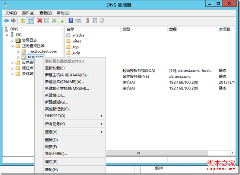240x175 pixels.
Task: Expand the test.com zone node
Action: pyautogui.click(x=18, y=57)
